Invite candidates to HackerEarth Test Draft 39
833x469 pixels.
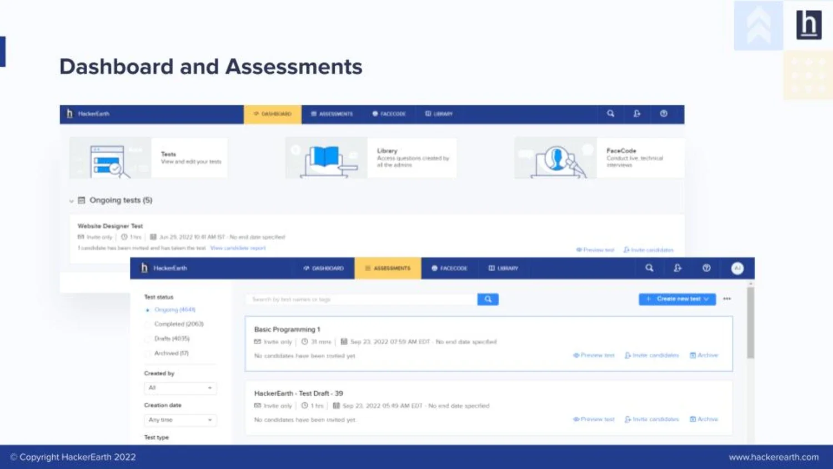click(x=652, y=419)
